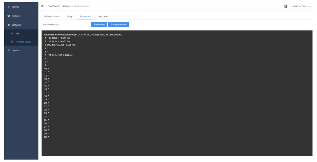Switch to the Network Status tab
Viewport: 317px width, 162px height.
point(52,16)
